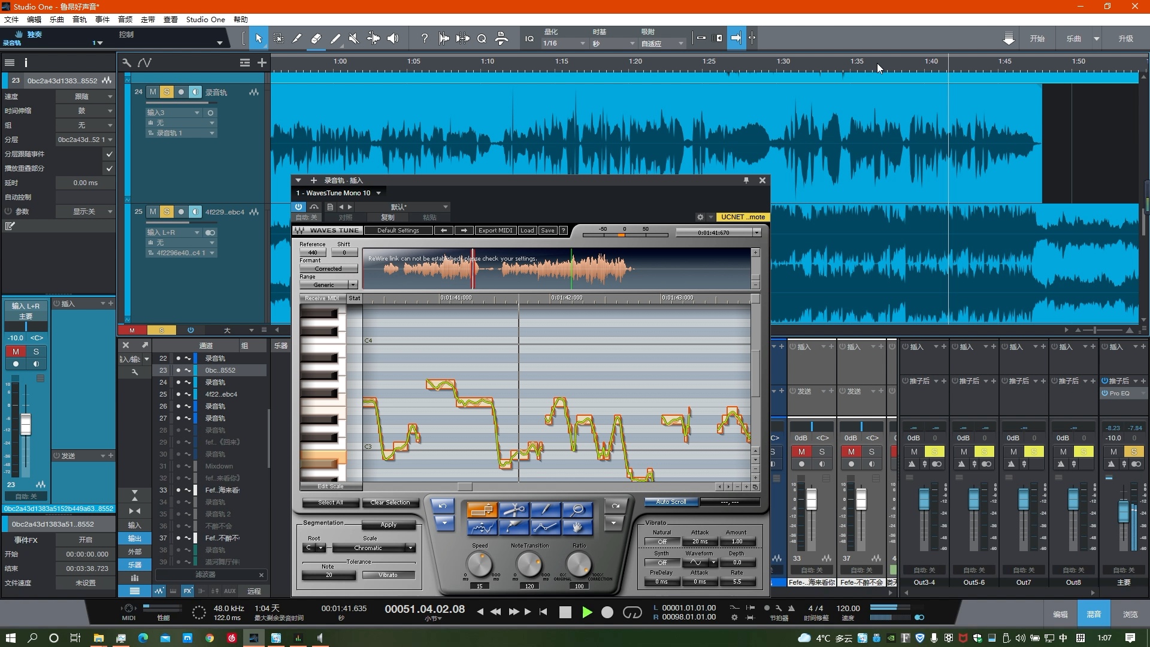Select the Split tool in the toolbar
The image size is (1150, 647).
[x=297, y=38]
